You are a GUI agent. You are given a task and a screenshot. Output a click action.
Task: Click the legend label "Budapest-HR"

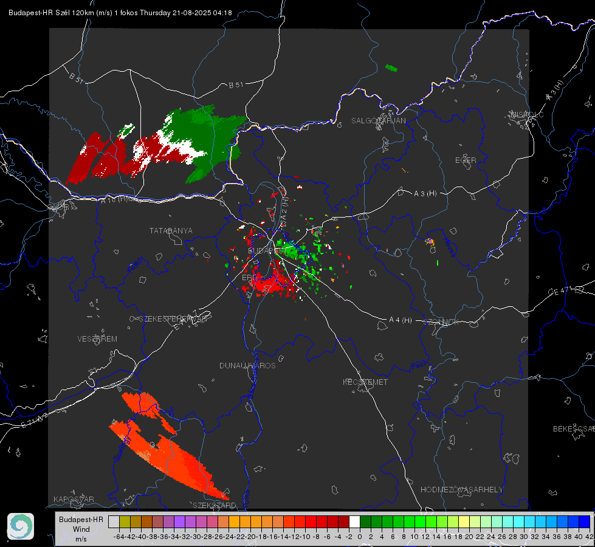81,520
